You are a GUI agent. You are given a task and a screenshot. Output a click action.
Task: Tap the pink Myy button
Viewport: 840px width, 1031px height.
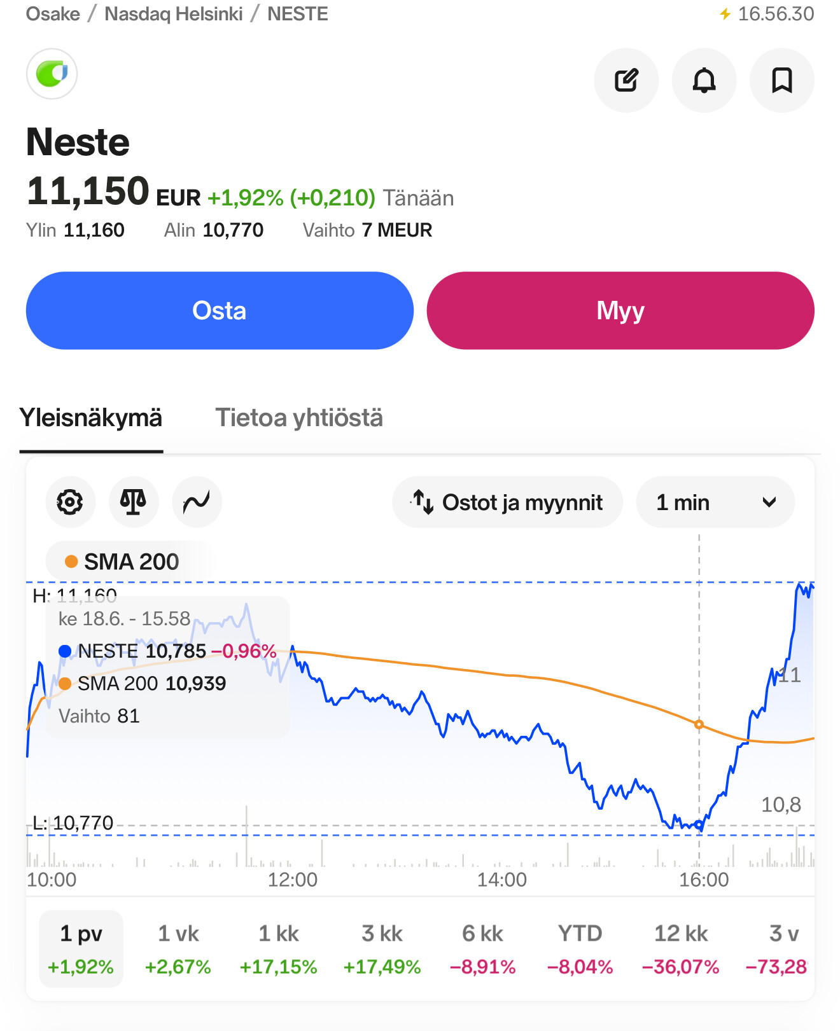coord(620,310)
